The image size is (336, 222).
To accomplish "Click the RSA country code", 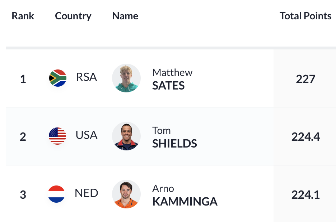I will [x=87, y=77].
